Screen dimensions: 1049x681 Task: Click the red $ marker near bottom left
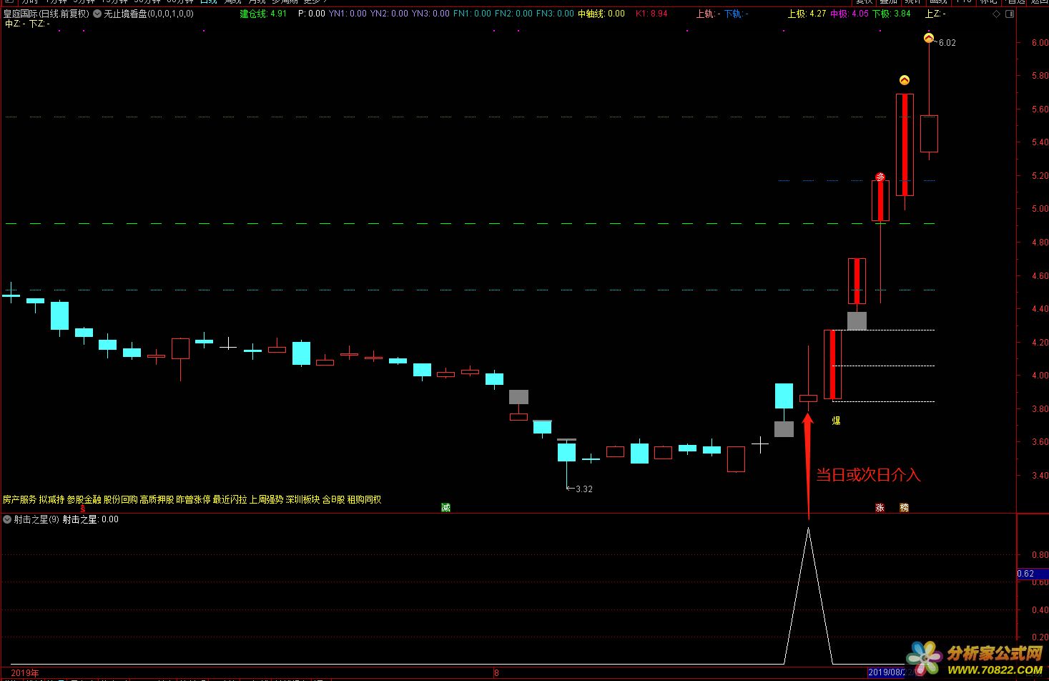point(83,509)
